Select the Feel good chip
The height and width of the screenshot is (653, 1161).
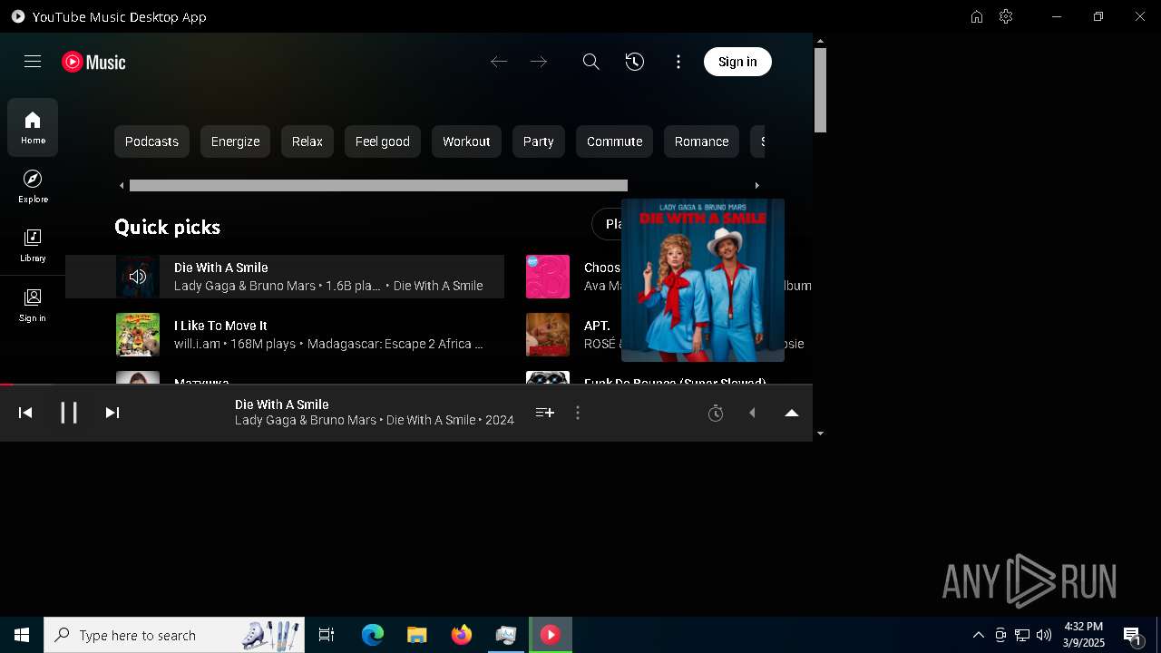pyautogui.click(x=383, y=141)
